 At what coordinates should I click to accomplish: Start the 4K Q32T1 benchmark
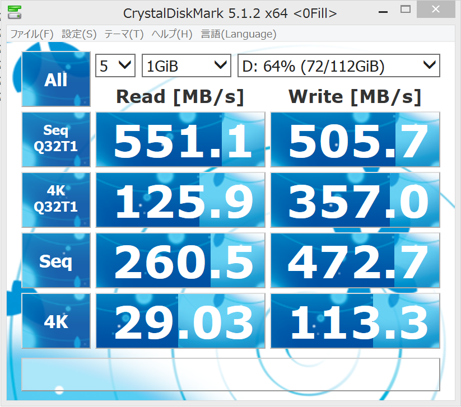(x=56, y=200)
